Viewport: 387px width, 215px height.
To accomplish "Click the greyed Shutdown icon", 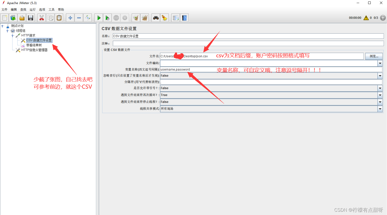I will tap(125, 18).
